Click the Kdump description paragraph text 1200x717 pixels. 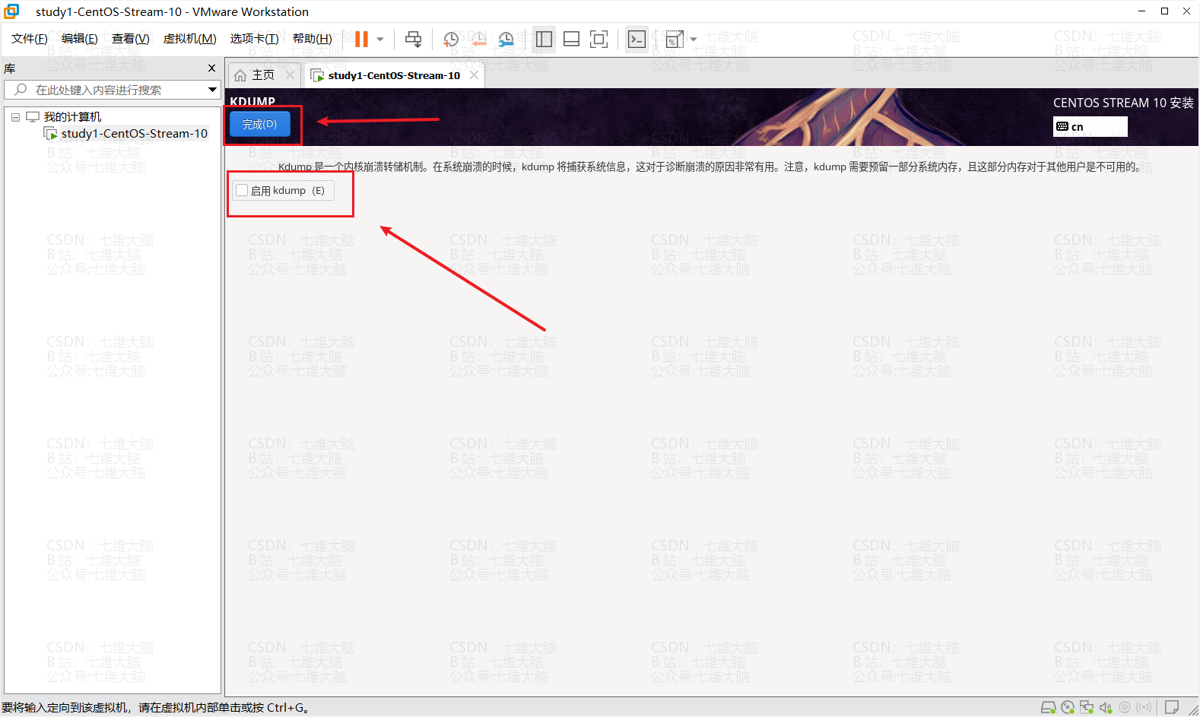(709, 167)
